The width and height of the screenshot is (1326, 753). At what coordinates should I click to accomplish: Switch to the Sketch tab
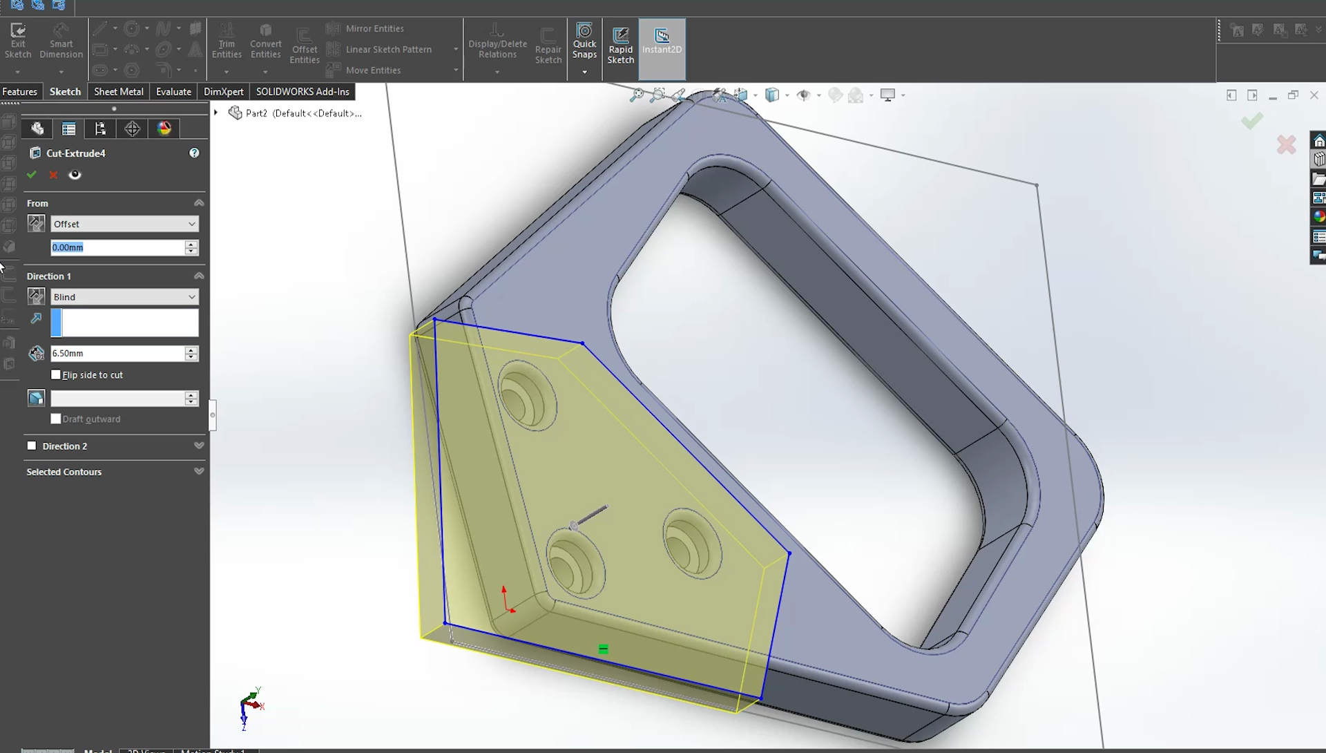click(x=65, y=91)
